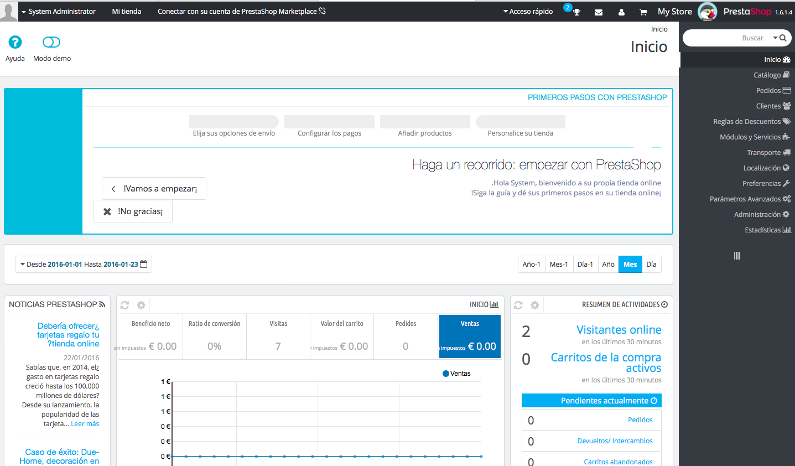Open Resumen de Actividades settings gear
Viewport: 795px width, 466px height.
point(534,305)
